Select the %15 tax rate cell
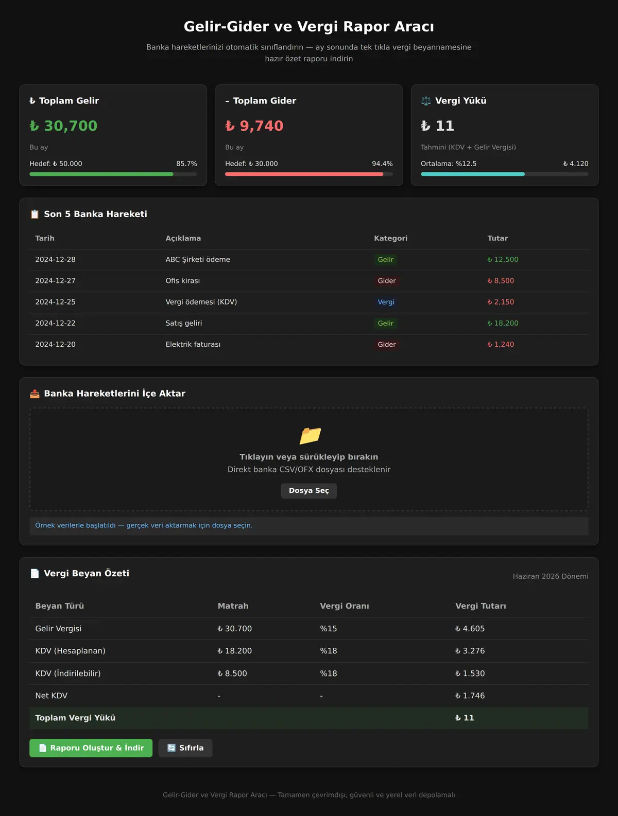Screen dimensions: 618x816 point(329,629)
